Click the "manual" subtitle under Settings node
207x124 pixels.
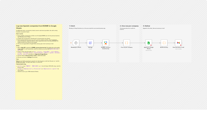pos(90,49)
